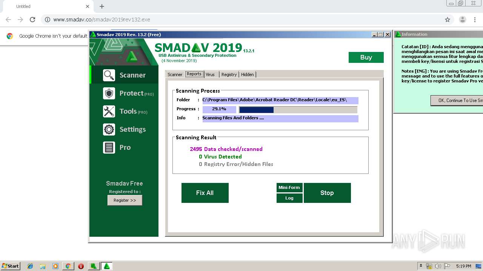Open the media player taskbar icon
The width and height of the screenshot is (483, 271).
click(55, 266)
